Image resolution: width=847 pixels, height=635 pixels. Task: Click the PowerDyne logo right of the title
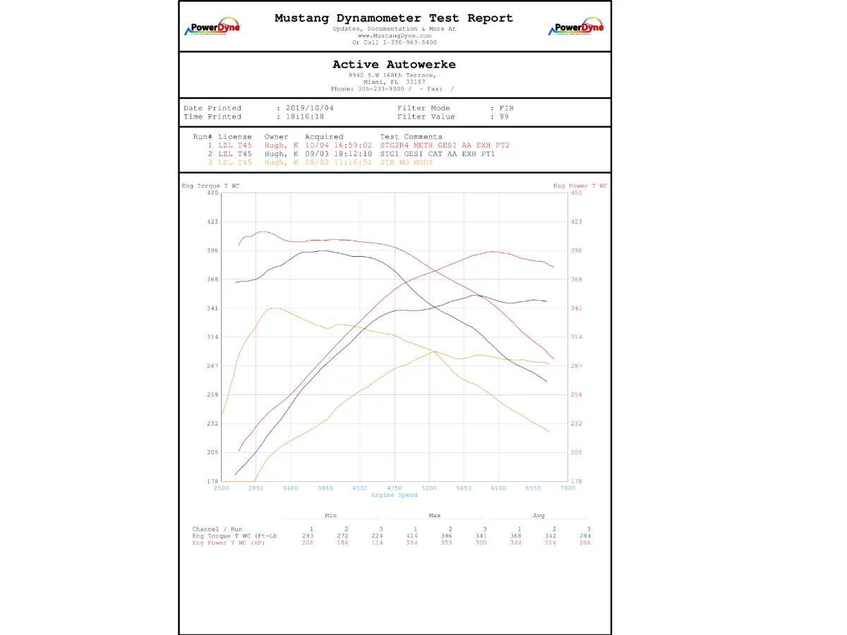coord(577,27)
